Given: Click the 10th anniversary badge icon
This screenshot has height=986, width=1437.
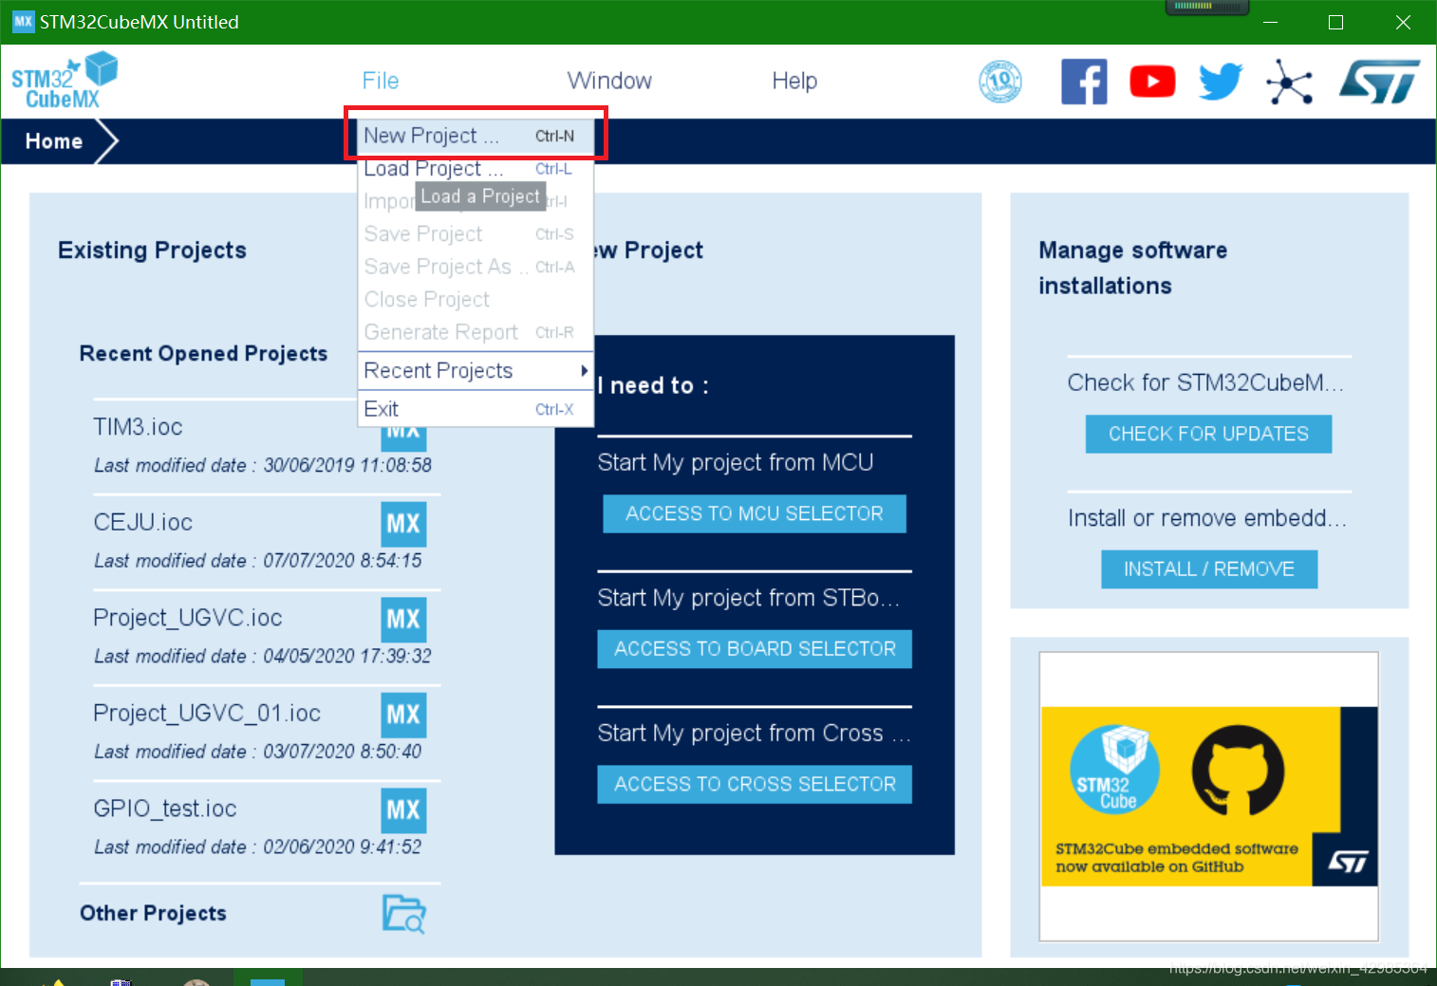Looking at the screenshot, I should coord(999,82).
